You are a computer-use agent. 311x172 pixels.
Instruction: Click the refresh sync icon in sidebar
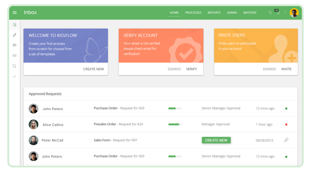coord(14,66)
